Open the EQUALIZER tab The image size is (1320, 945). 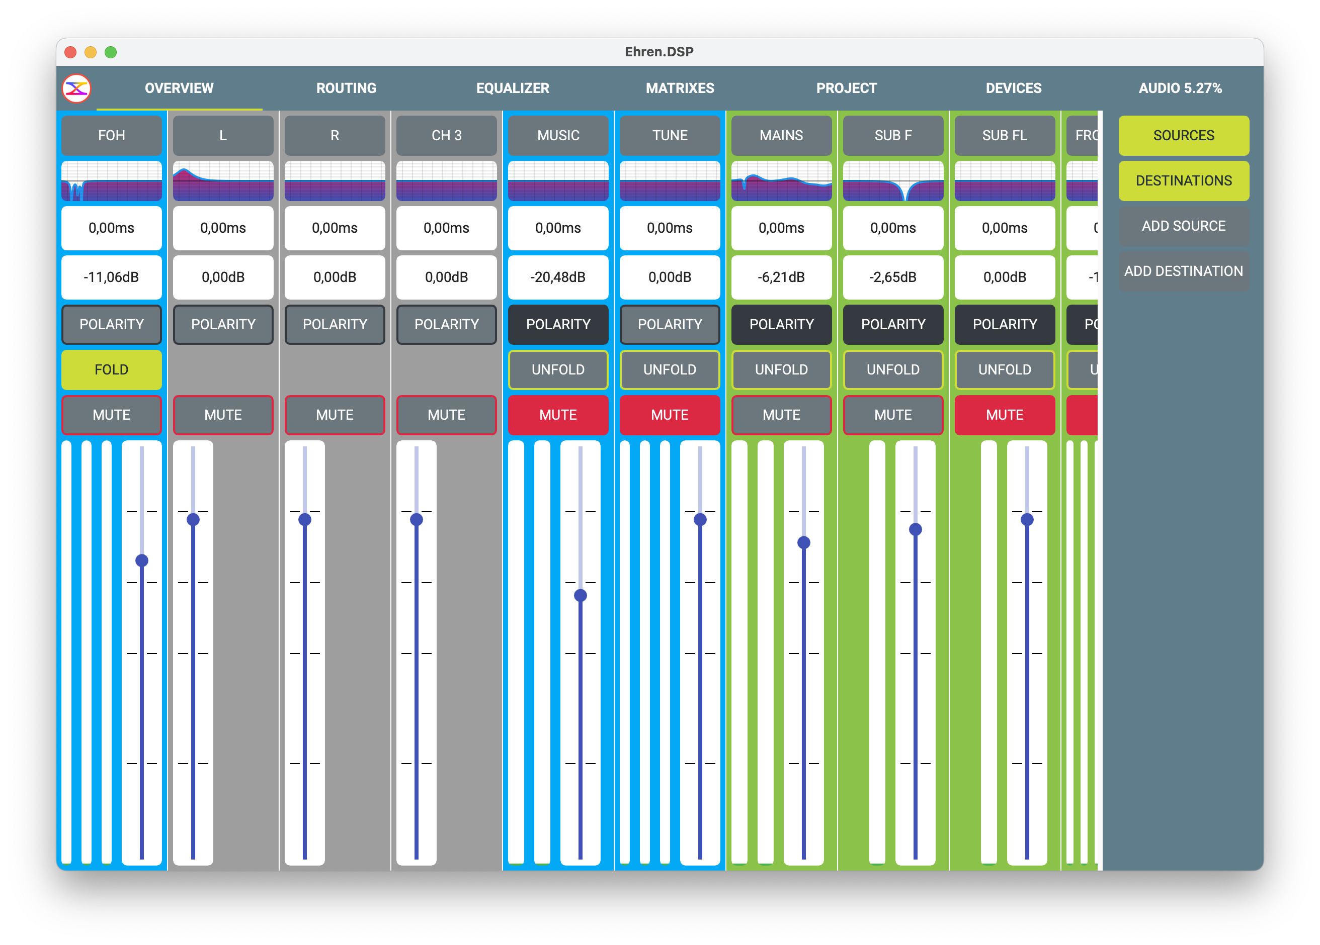pos(512,88)
